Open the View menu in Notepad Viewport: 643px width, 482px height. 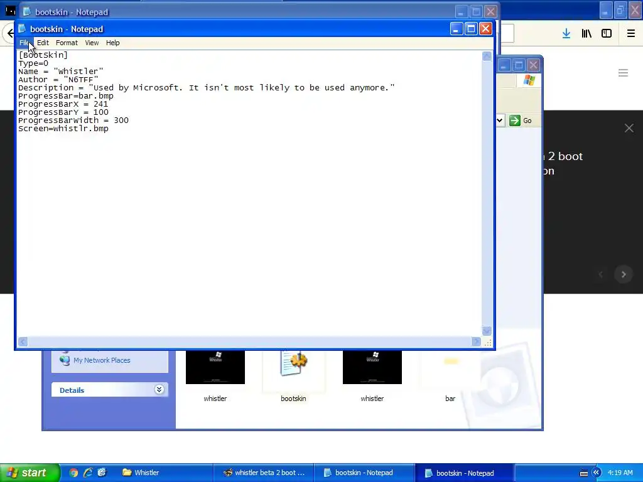(92, 43)
